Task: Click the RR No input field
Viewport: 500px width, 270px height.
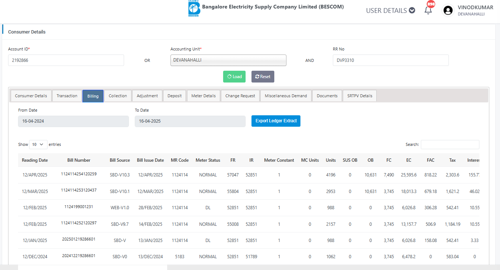Action: click(x=391, y=60)
